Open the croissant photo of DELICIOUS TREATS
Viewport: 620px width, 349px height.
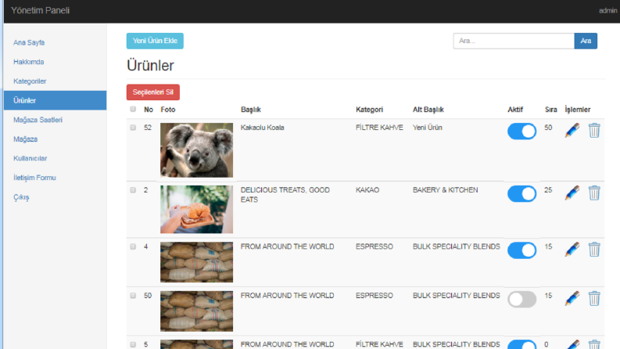coord(196,209)
